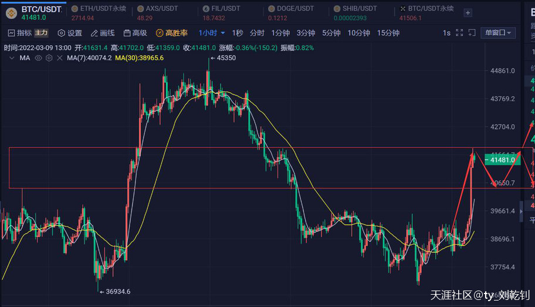This screenshot has height=307, width=535.
Task: Switch to the DOGE/USDT tab
Action: coord(291,13)
